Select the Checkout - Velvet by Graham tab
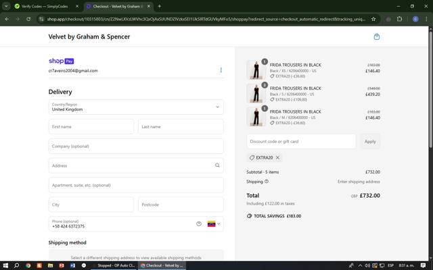 click(x=118, y=6)
